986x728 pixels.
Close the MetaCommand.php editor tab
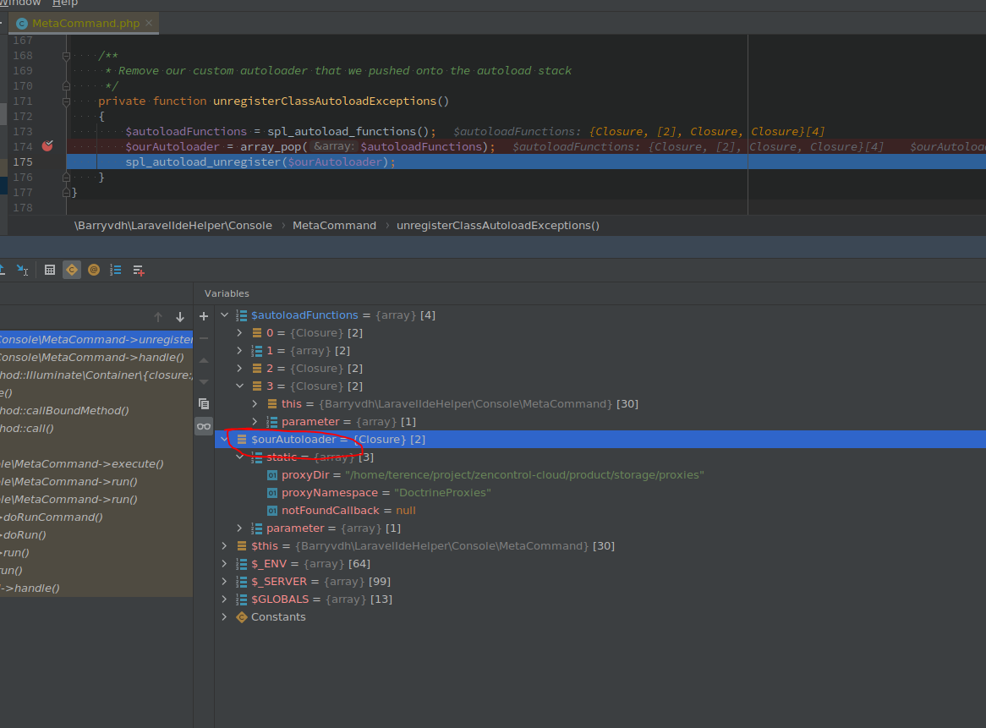pyautogui.click(x=149, y=24)
